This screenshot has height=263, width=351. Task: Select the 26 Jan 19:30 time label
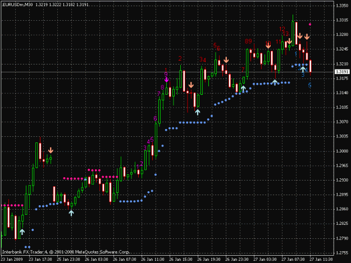(x=208, y=259)
